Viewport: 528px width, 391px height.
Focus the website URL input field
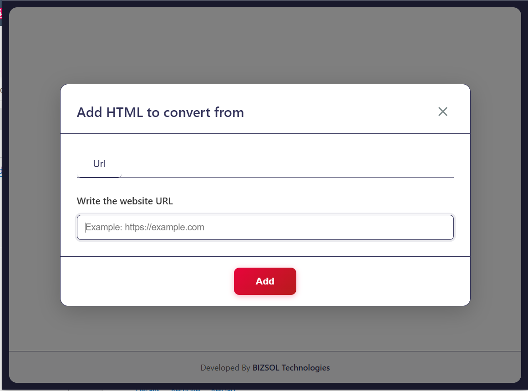click(x=265, y=227)
